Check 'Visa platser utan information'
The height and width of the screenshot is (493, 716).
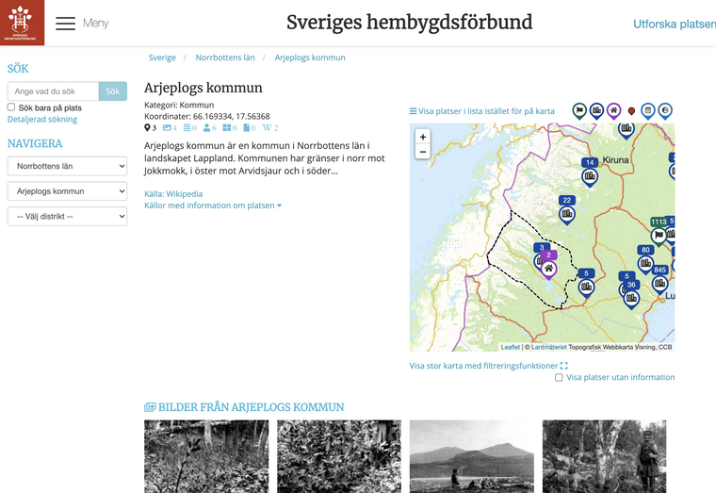(x=559, y=377)
